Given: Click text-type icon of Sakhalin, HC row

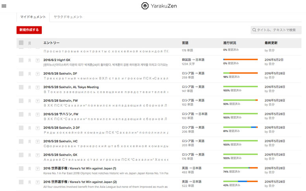Looking at the screenshot, I should click(38, 141).
